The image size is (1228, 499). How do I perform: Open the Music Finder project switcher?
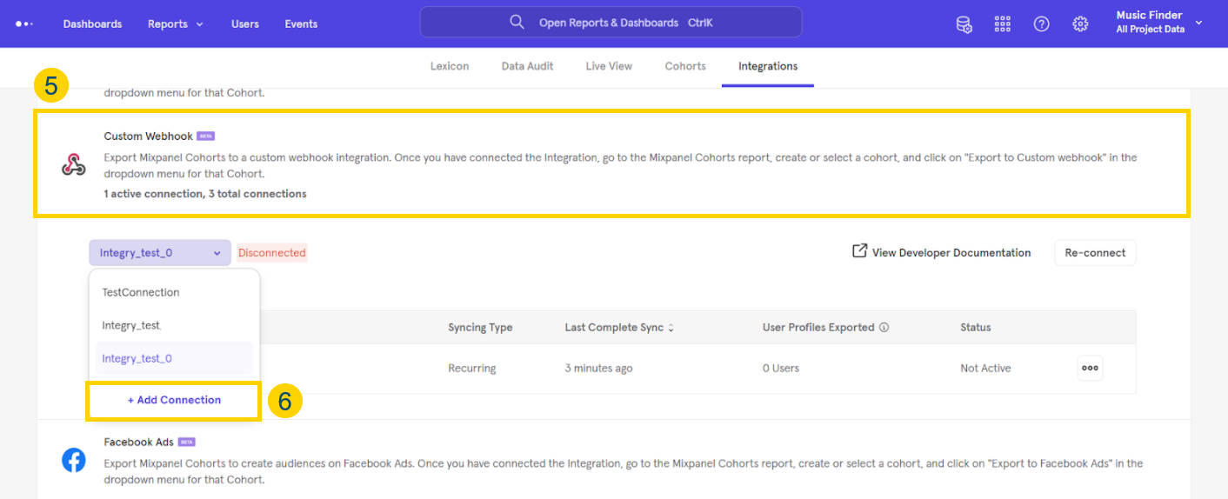pyautogui.click(x=1158, y=23)
